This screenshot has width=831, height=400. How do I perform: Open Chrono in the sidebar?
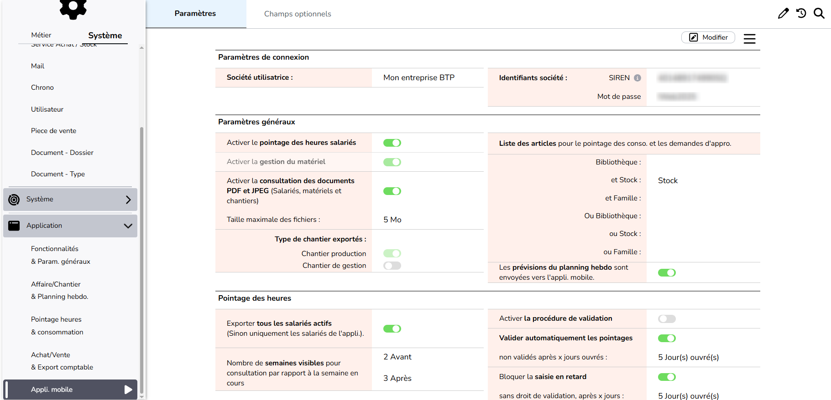pos(42,87)
